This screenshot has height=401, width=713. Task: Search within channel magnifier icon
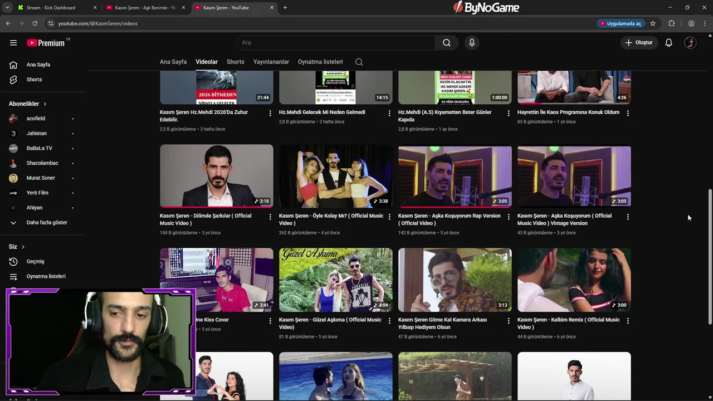[359, 62]
